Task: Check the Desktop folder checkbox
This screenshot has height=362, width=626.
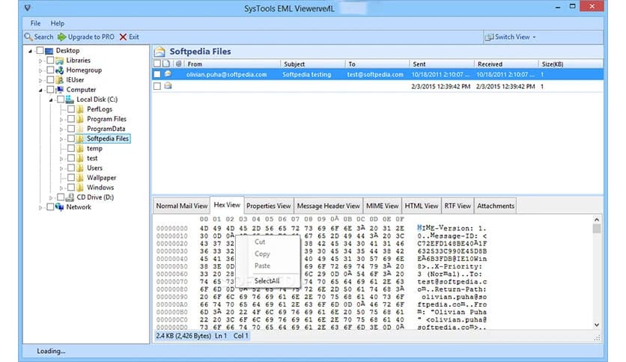Action: (x=40, y=50)
